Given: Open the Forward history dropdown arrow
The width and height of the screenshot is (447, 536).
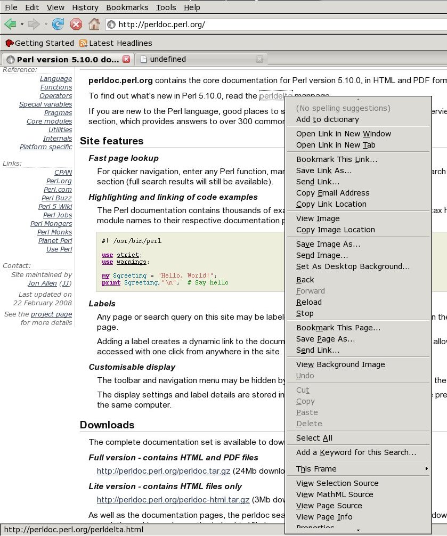Looking at the screenshot, I should [x=46, y=25].
